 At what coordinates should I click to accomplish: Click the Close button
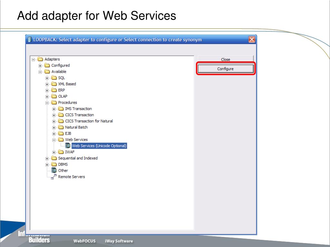tap(226, 59)
